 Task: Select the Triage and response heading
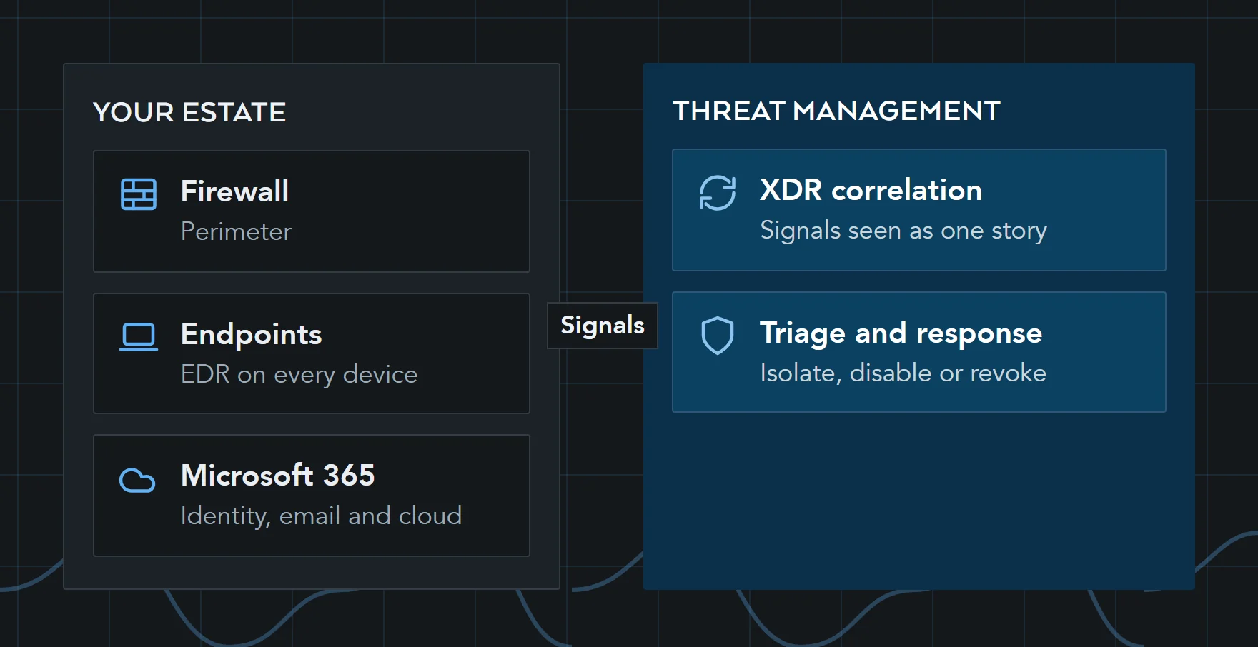click(901, 333)
